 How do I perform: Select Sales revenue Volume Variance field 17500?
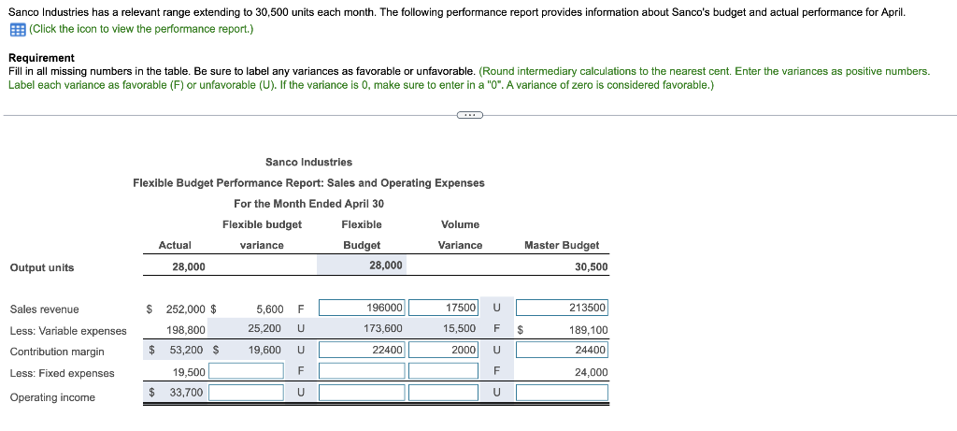[x=444, y=308]
